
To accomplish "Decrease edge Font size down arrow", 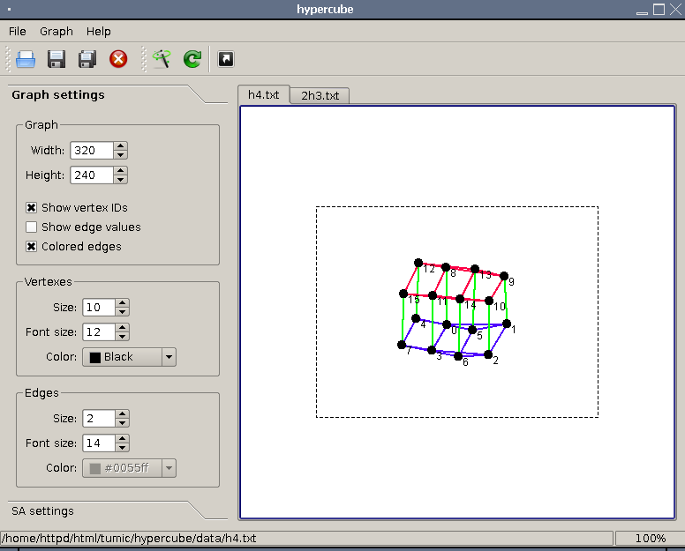I will [123, 448].
